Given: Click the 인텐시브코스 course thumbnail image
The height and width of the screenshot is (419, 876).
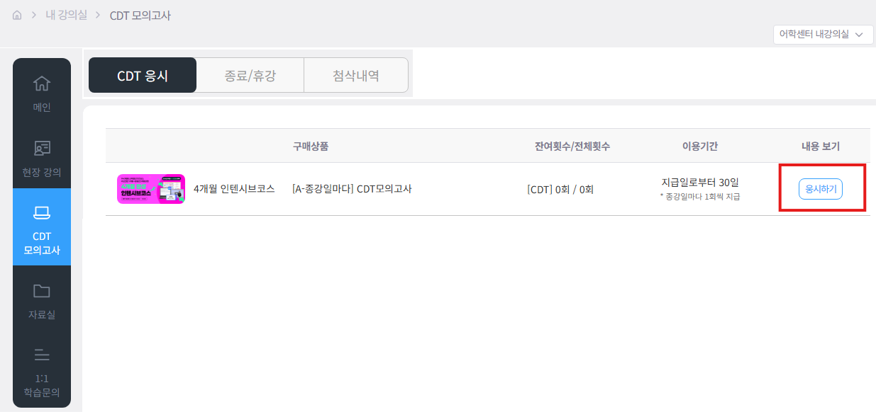Looking at the screenshot, I should point(150,189).
